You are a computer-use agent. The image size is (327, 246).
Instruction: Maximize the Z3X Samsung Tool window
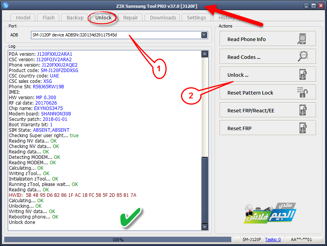(313, 6)
